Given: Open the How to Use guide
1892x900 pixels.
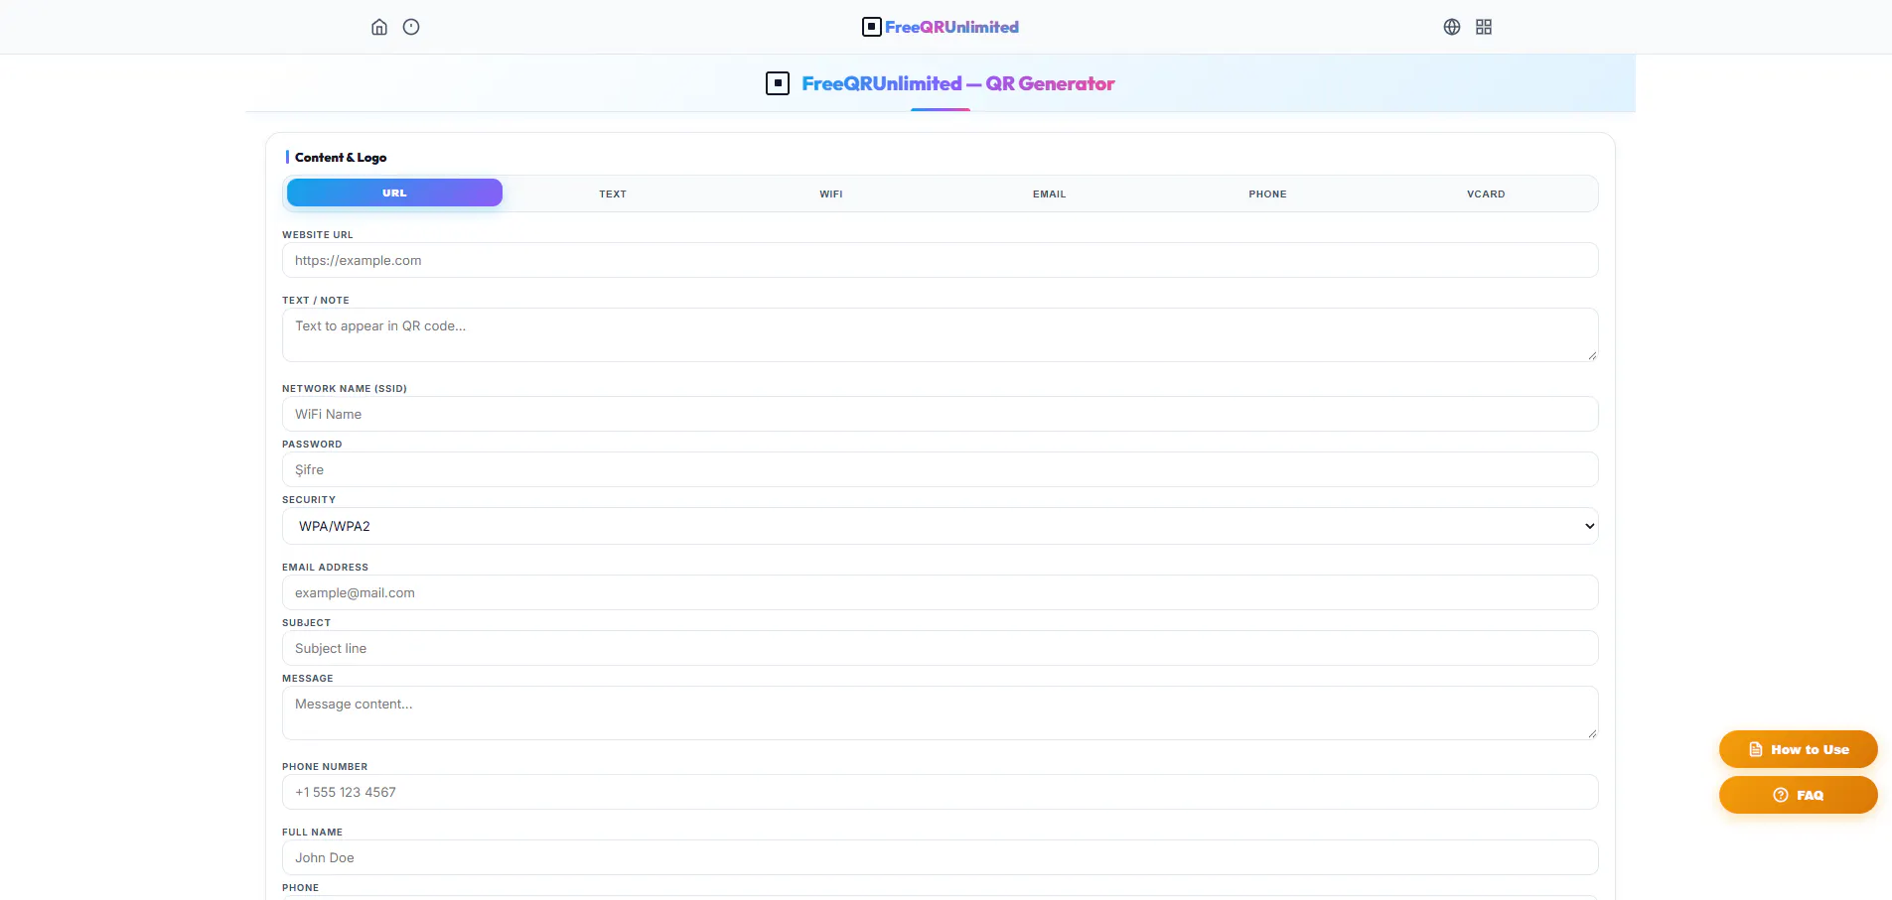Looking at the screenshot, I should (1799, 749).
